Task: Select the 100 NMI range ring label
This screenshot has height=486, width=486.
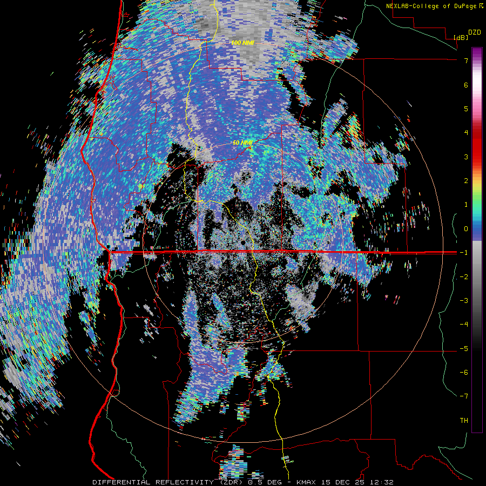Action: [242, 43]
